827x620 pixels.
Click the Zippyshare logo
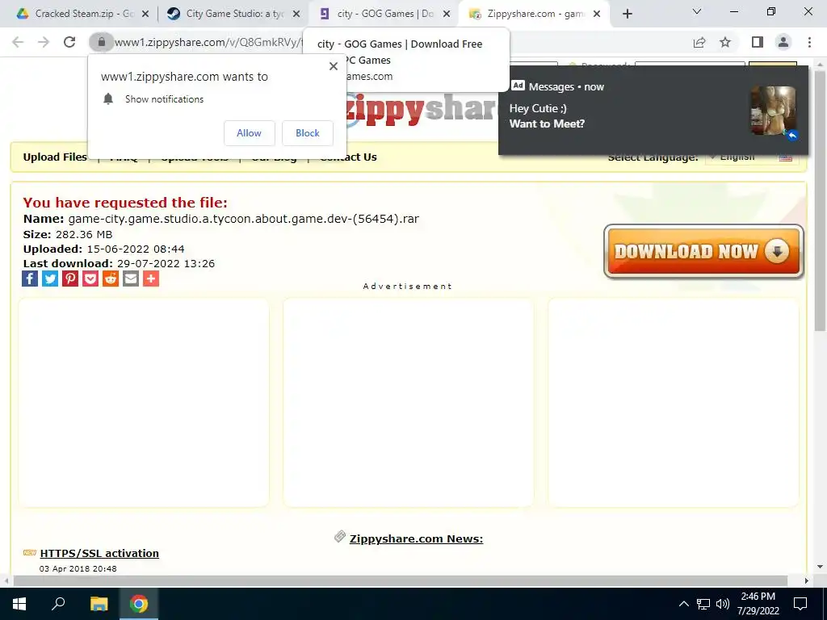(x=422, y=110)
